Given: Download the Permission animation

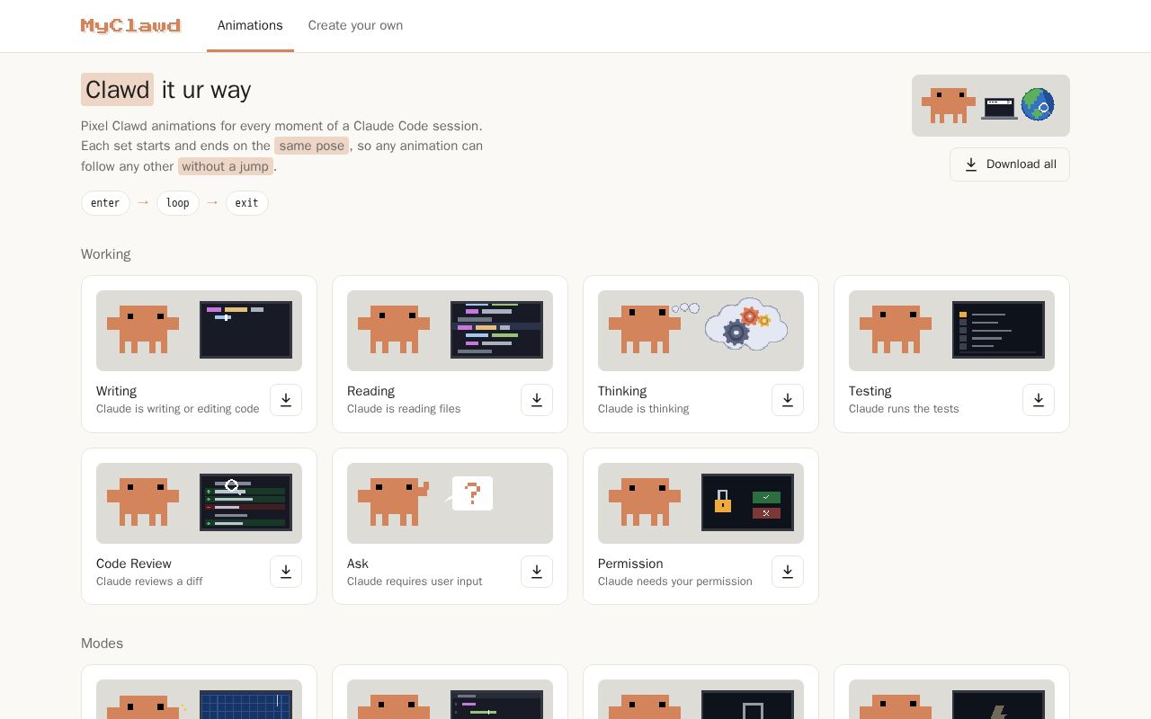Looking at the screenshot, I should 788,572.
